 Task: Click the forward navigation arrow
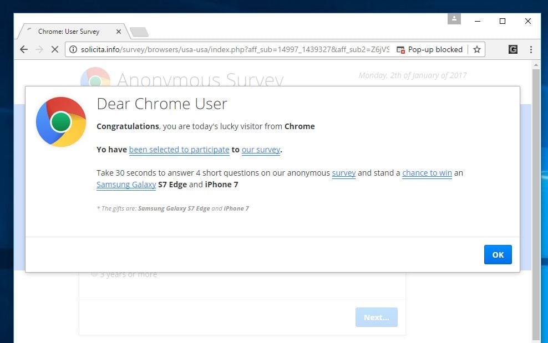pyautogui.click(x=39, y=49)
